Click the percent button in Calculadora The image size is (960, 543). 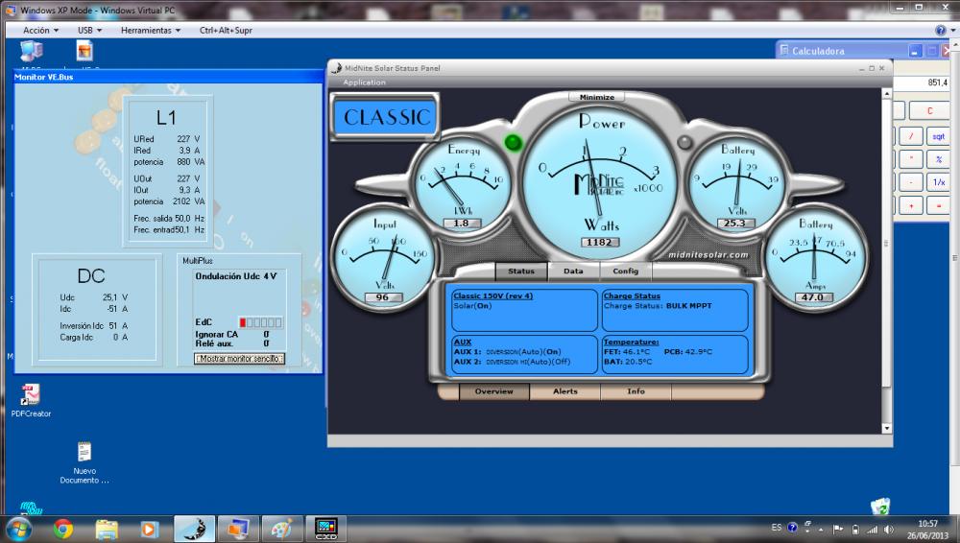click(938, 159)
